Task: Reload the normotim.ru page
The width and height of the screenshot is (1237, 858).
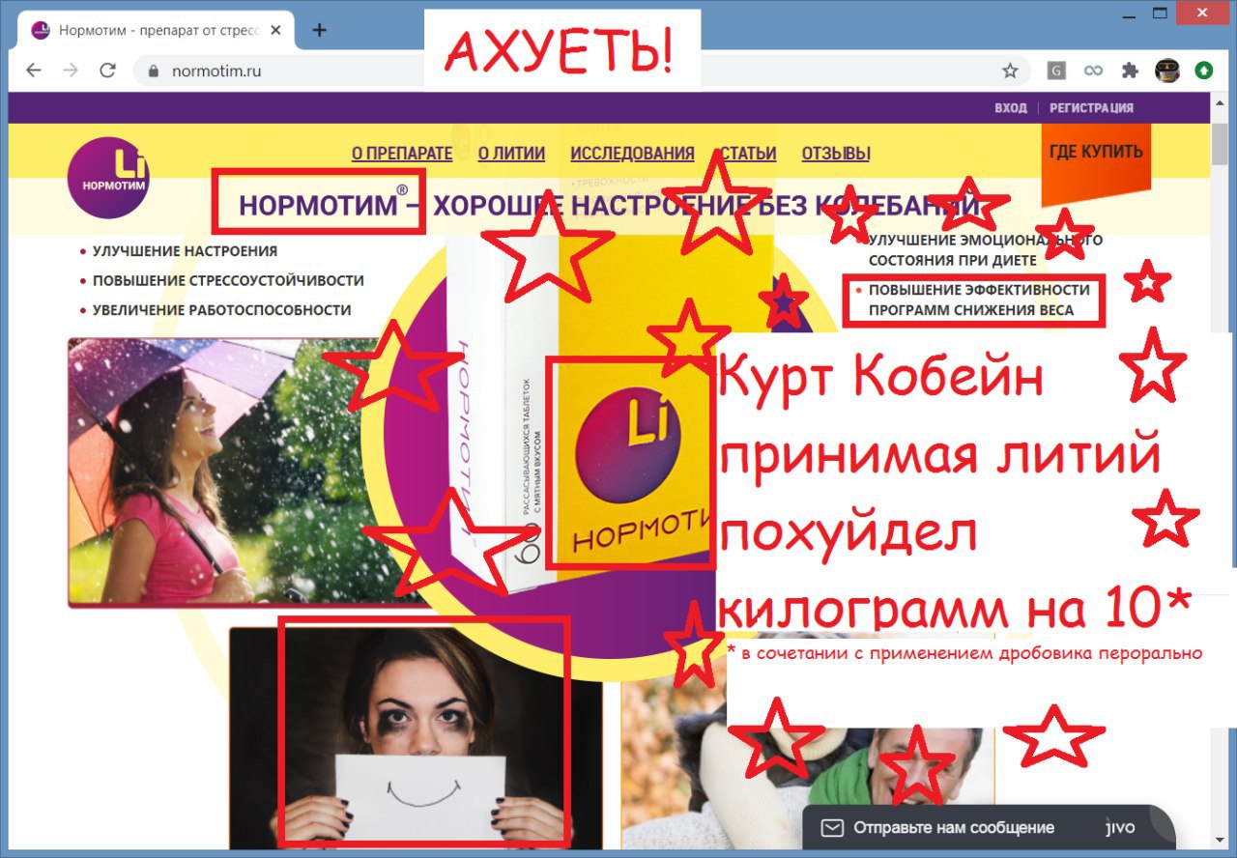Action: coord(107,71)
